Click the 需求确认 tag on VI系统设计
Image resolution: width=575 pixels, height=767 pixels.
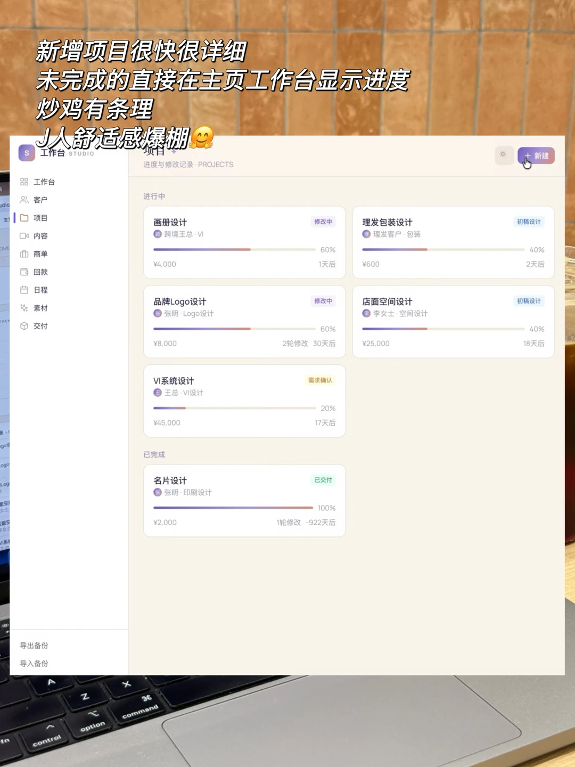tap(320, 380)
